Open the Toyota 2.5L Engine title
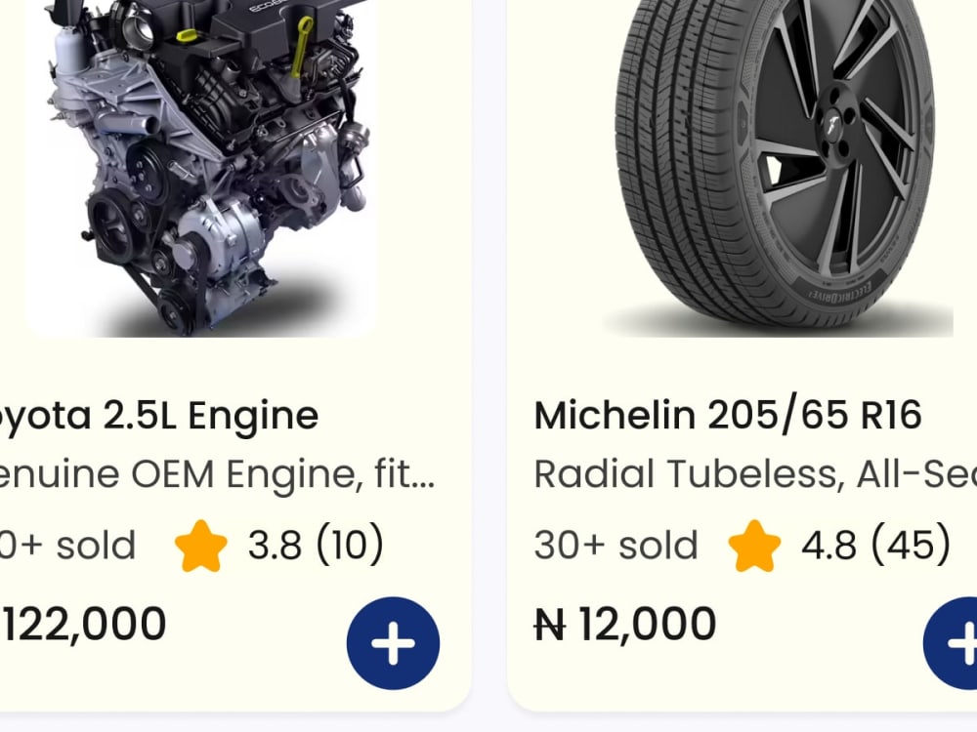977x732 pixels. (x=158, y=417)
